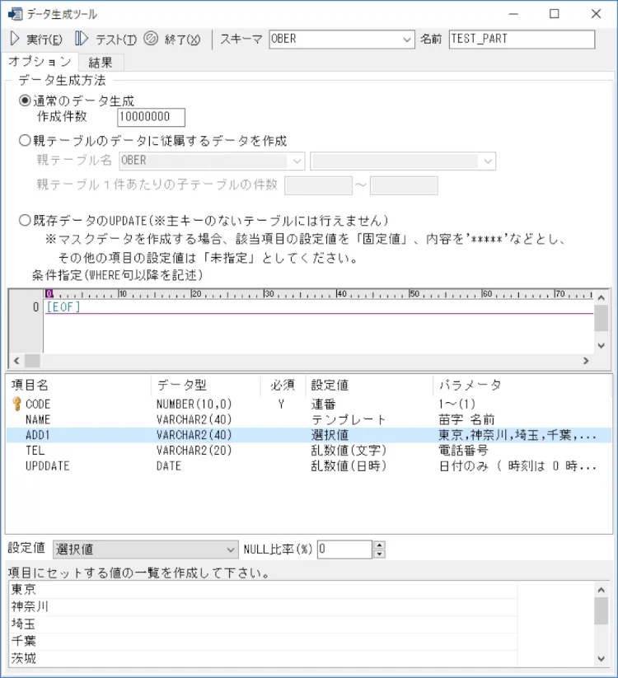Maximize the データ生成ツール window
The width and height of the screenshot is (618, 678).
tap(554, 14)
